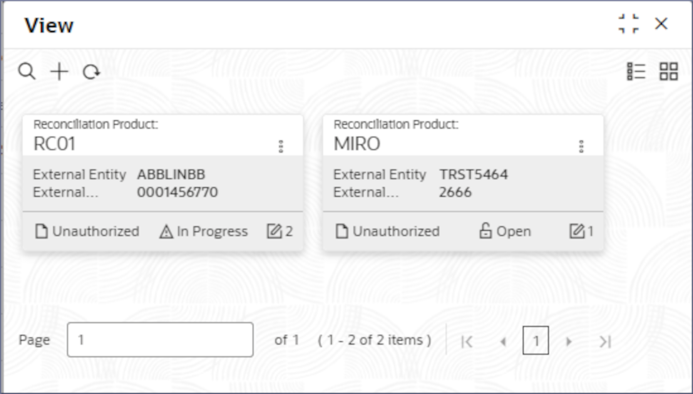Click the search magnifier icon
Image resolution: width=693 pixels, height=394 pixels.
coord(27,72)
